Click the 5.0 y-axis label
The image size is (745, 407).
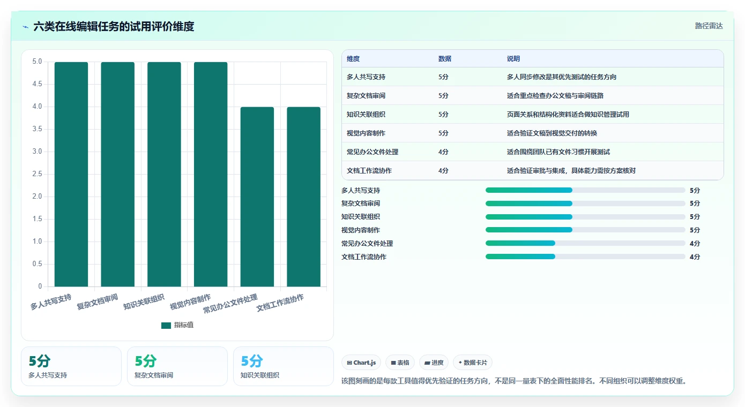(37, 62)
